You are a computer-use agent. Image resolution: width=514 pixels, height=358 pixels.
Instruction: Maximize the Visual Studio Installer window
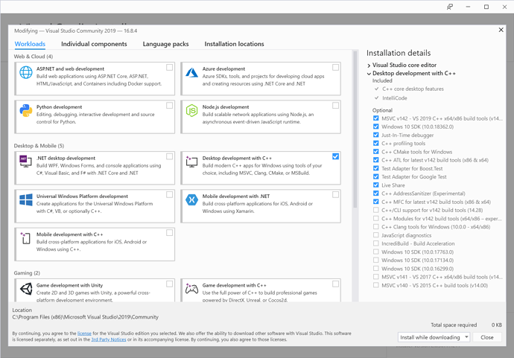(x=486, y=7)
